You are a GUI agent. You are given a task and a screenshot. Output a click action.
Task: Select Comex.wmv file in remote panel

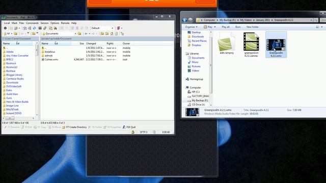click(x=50, y=59)
